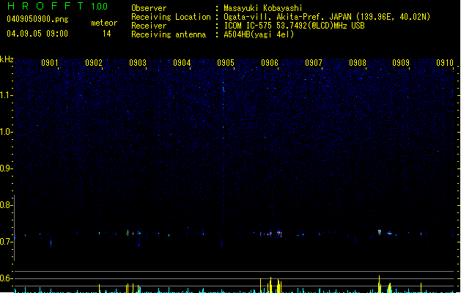Select the file name 0409050900.png
The image size is (461, 293).
(x=37, y=19)
